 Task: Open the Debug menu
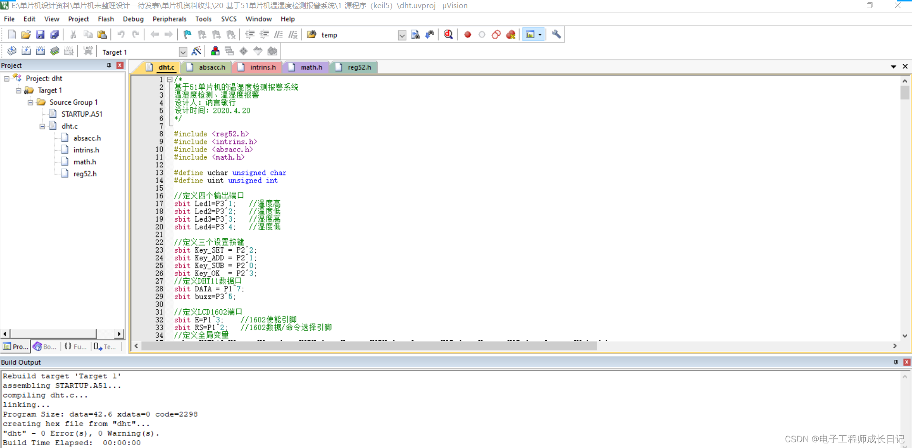point(133,19)
